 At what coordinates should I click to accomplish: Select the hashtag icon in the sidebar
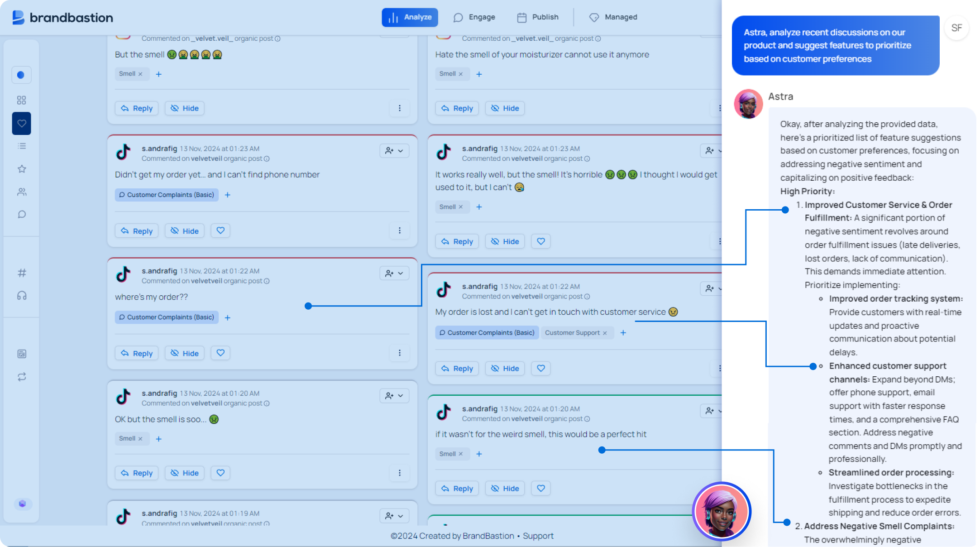click(21, 273)
